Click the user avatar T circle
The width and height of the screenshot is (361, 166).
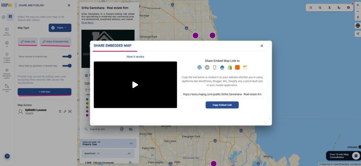click(7, 156)
